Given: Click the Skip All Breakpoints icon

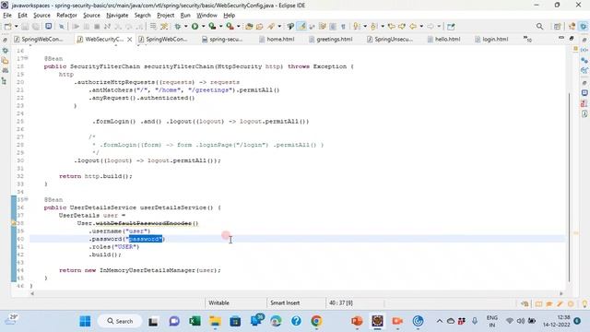Looking at the screenshot, I should [x=62, y=27].
